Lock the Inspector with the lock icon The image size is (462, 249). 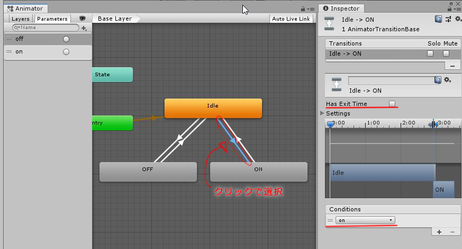pyautogui.click(x=449, y=9)
